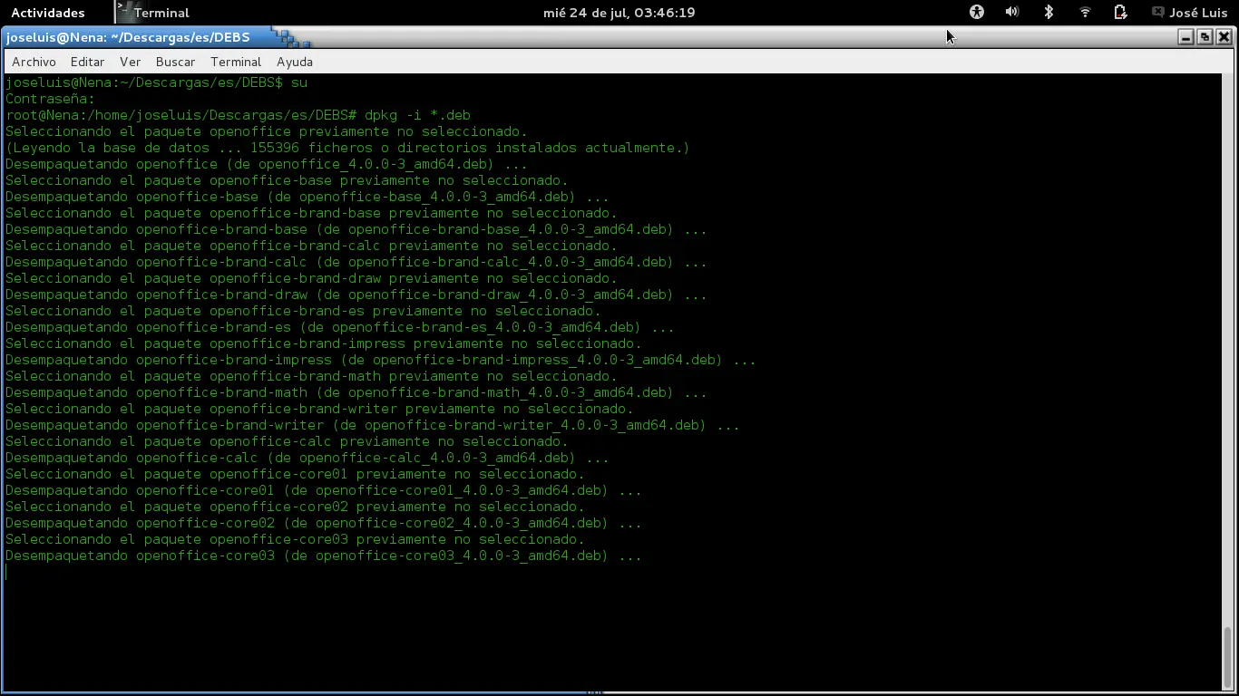Open the Terminal menu

[x=236, y=62]
